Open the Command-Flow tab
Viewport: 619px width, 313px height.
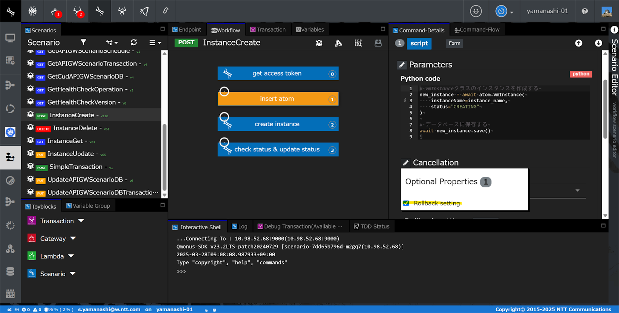(477, 30)
